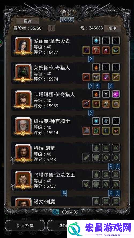
Task: Open 维拉克's green armor equipment slot
Action: (x=96, y=131)
